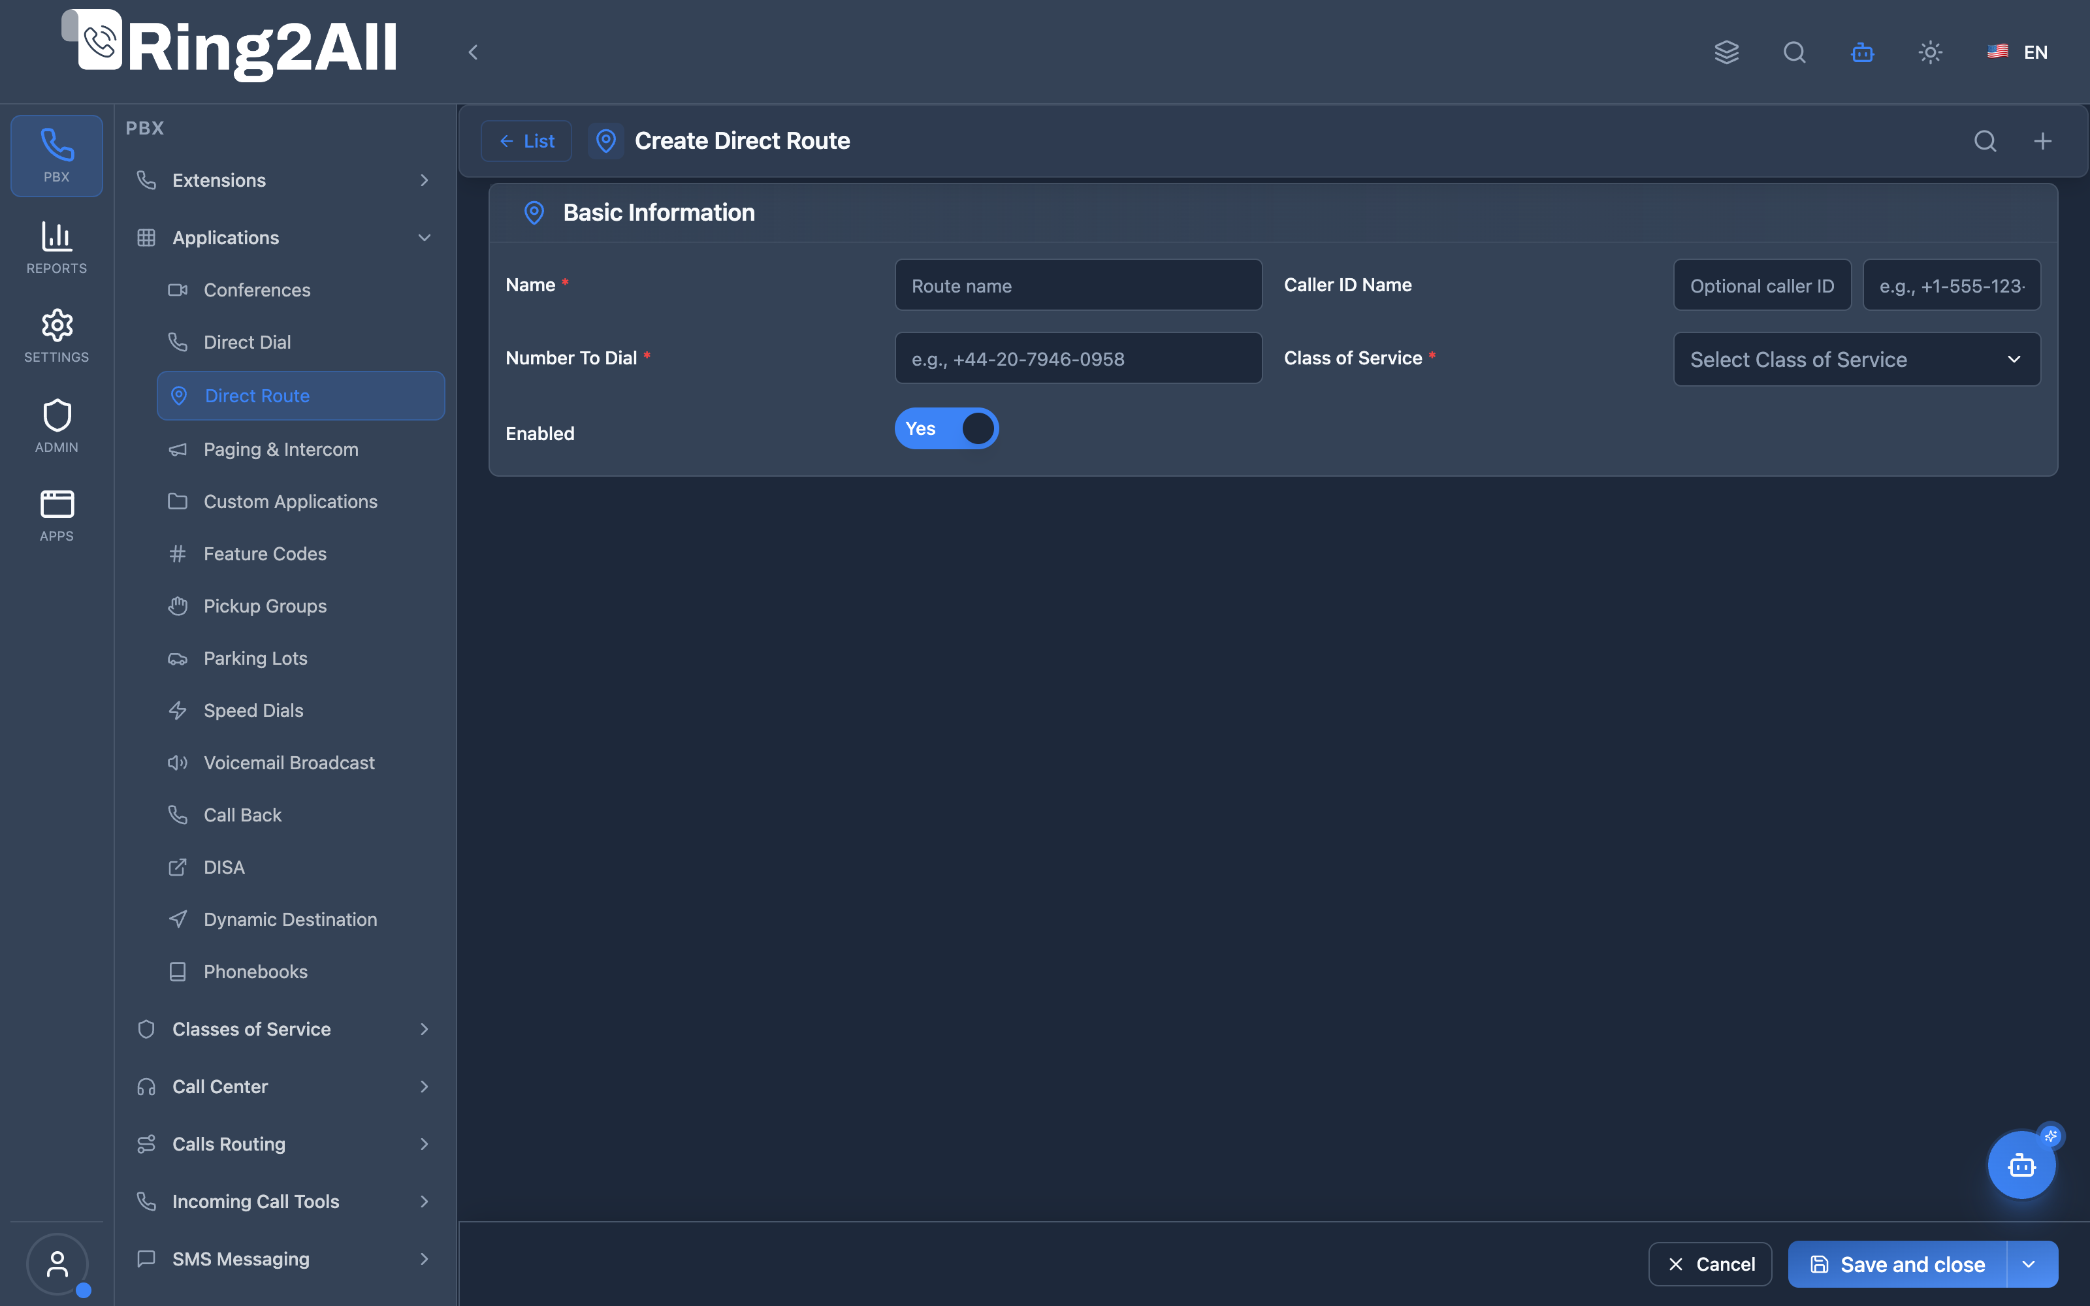Expand Classes of Service menu
Viewport: 2090px width, 1306px height.
pyautogui.click(x=284, y=1028)
